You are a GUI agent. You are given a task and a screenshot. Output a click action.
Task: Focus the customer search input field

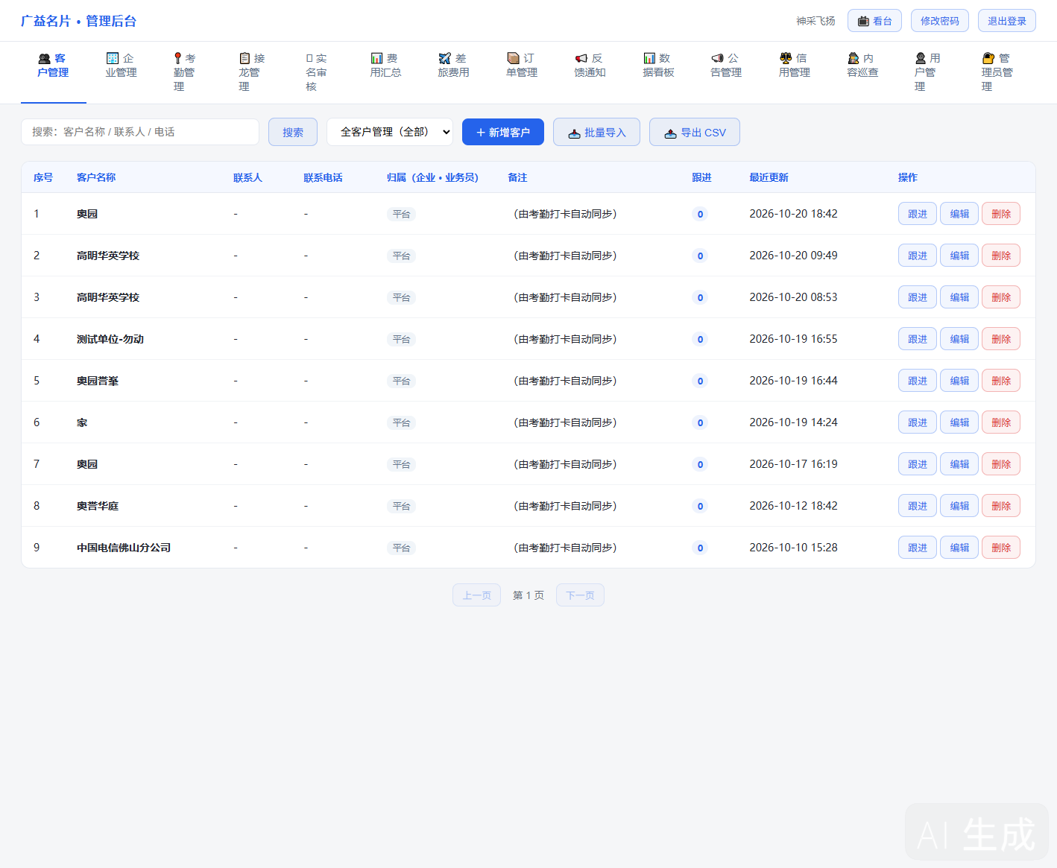(140, 132)
